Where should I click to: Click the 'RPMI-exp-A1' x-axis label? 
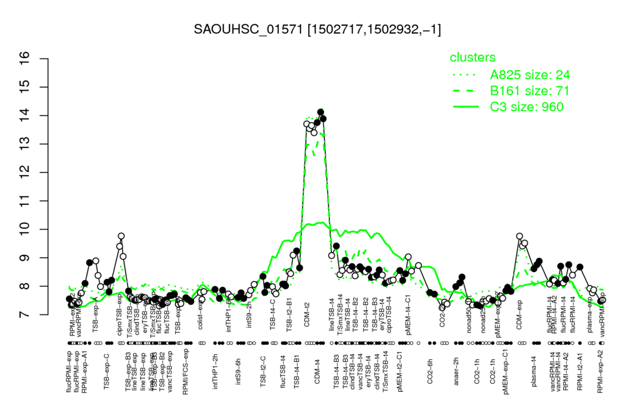coord(84,372)
